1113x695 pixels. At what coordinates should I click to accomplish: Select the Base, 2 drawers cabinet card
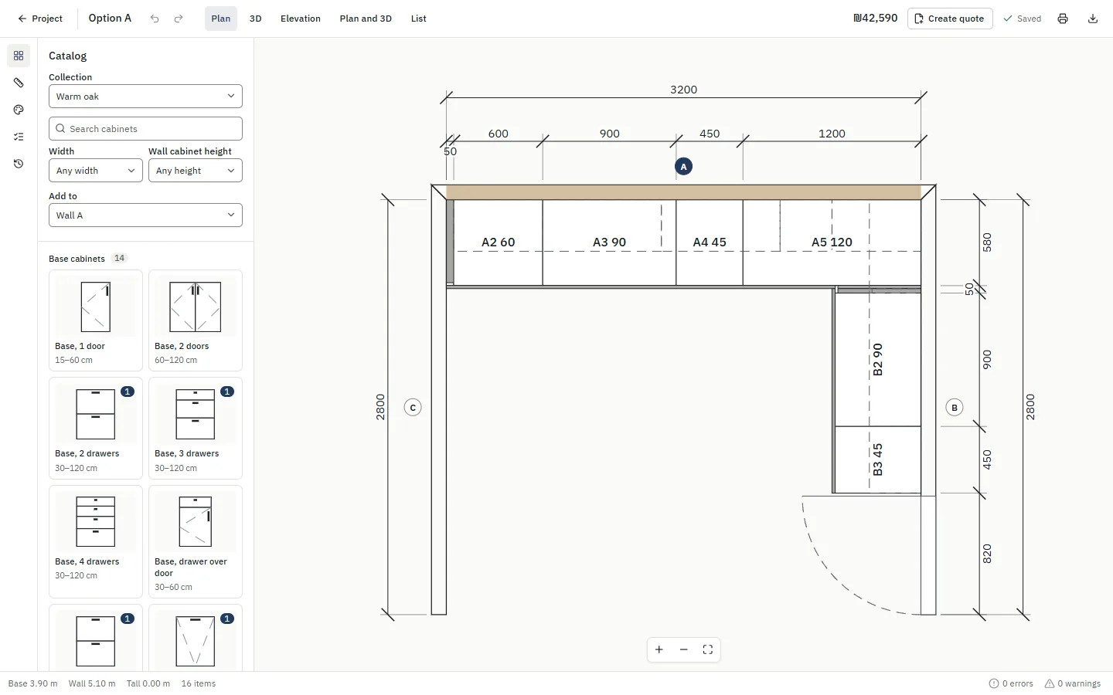(x=96, y=429)
